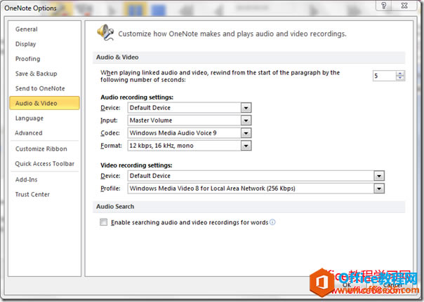Click the Video recording settings label

pos(136,165)
